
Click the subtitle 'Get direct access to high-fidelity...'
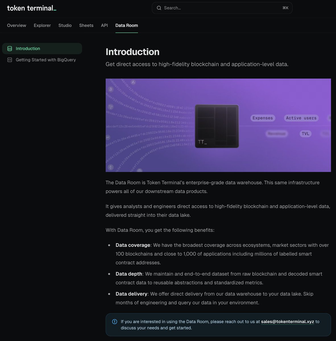(197, 64)
